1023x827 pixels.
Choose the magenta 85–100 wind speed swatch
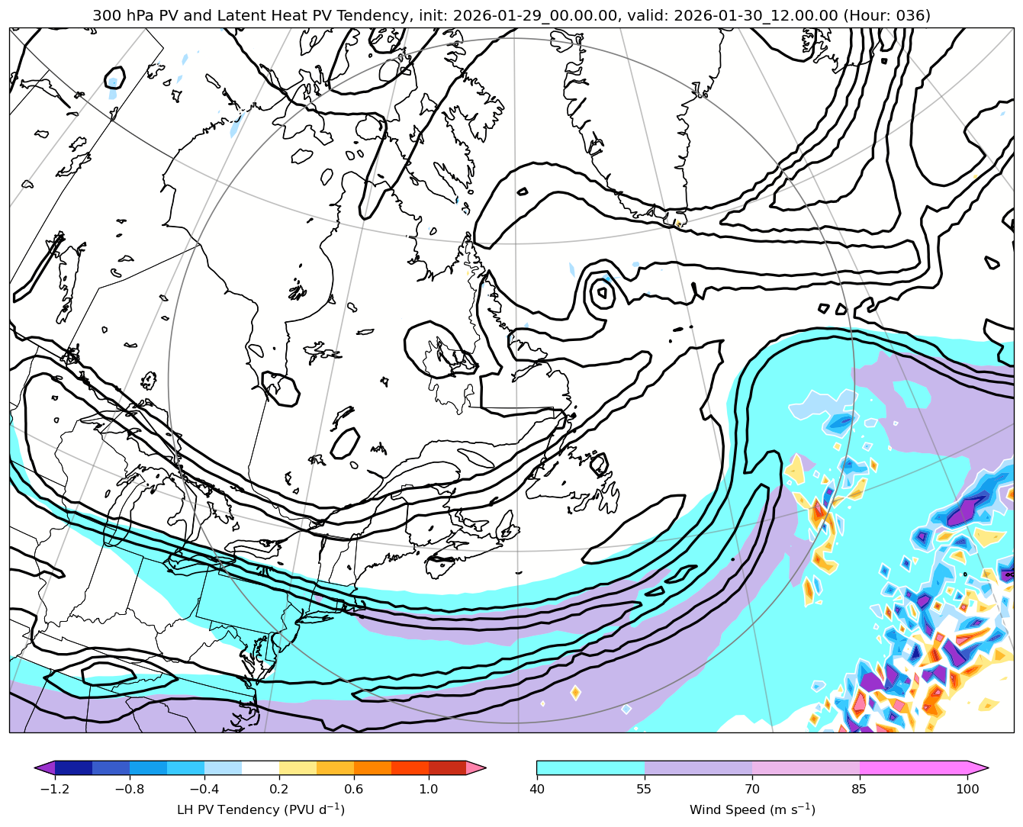(x=913, y=767)
